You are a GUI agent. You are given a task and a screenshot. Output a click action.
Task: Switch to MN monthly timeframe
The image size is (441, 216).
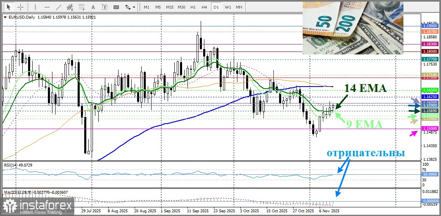click(239, 7)
